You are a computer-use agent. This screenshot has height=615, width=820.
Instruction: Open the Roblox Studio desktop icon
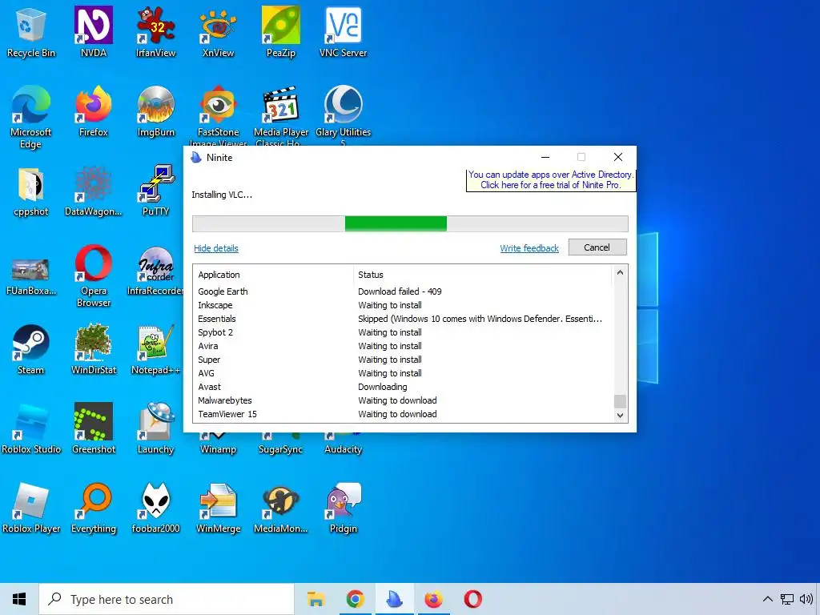click(31, 429)
